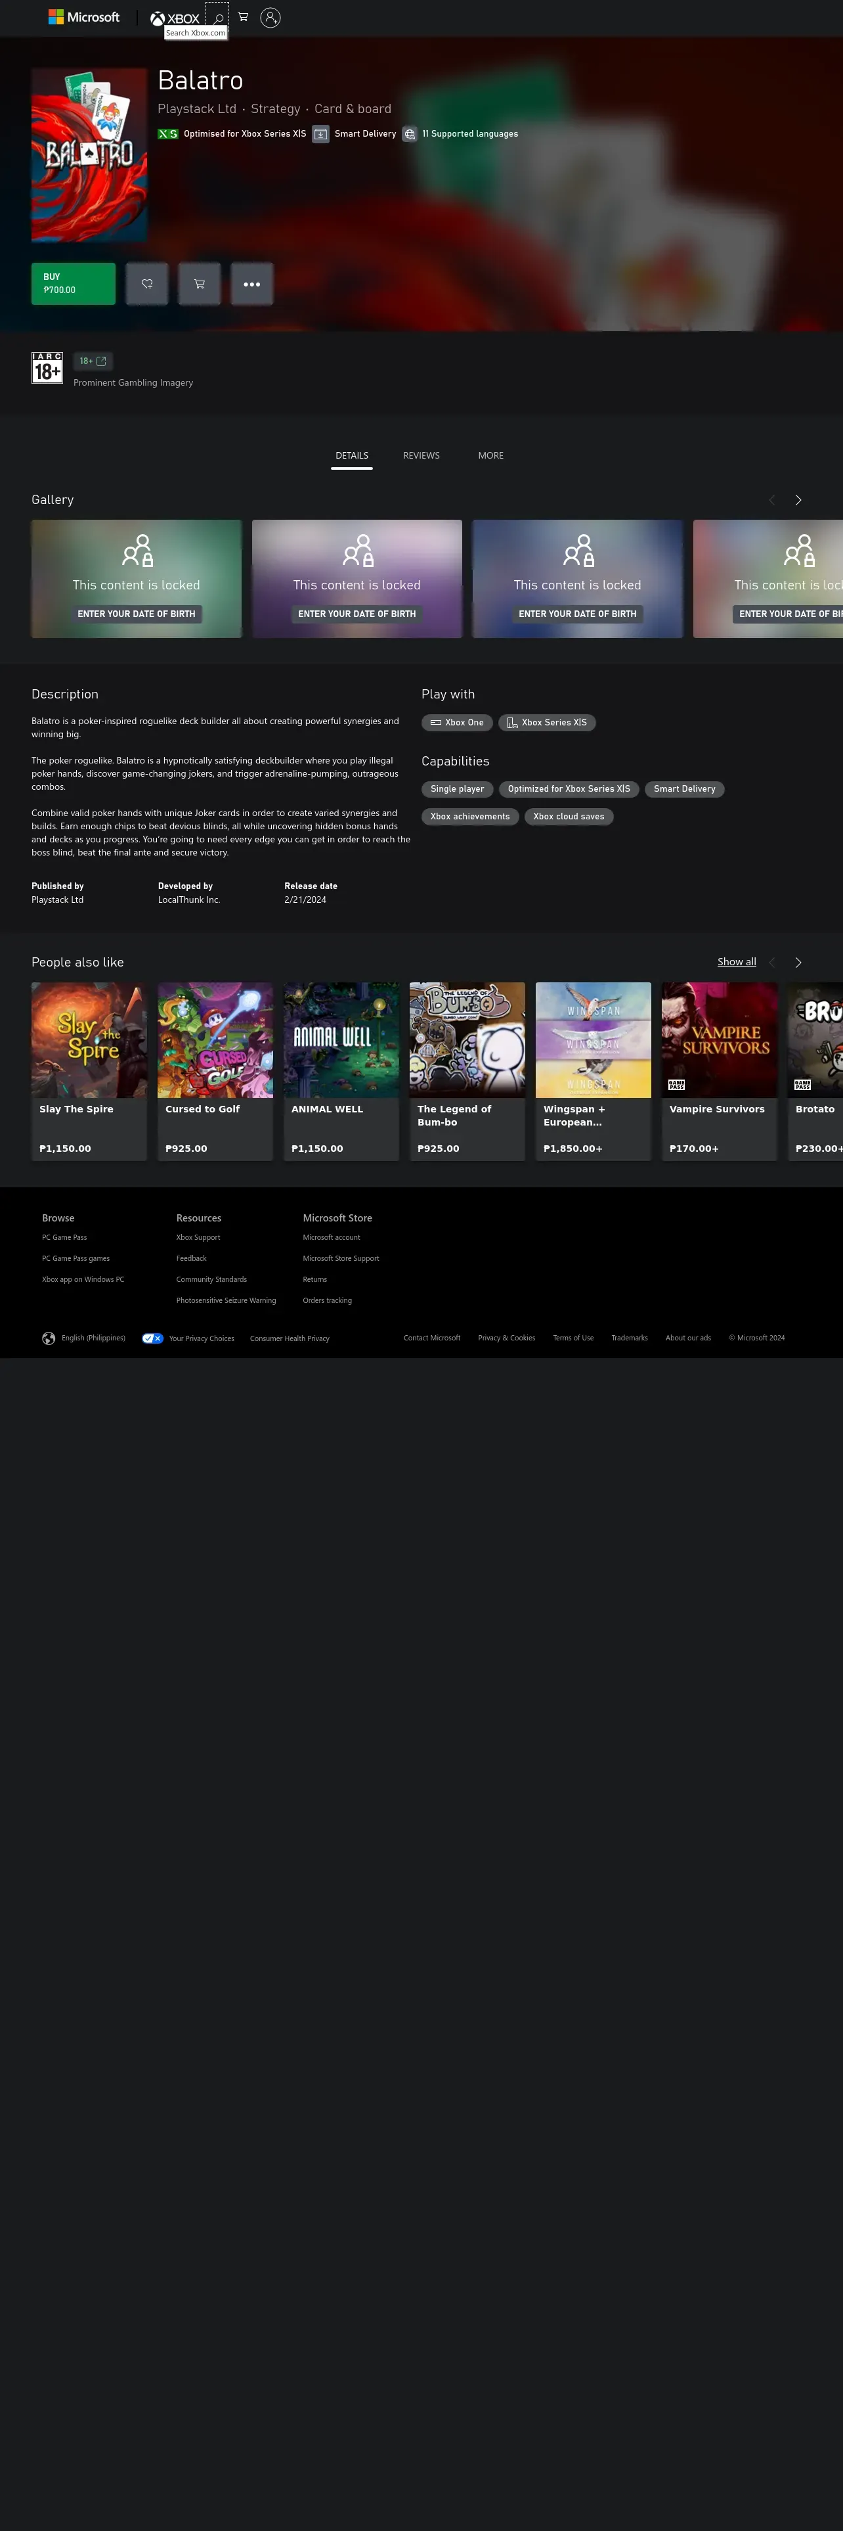This screenshot has width=843, height=2531.
Task: Open the account sign-in profile icon
Action: pyautogui.click(x=271, y=18)
